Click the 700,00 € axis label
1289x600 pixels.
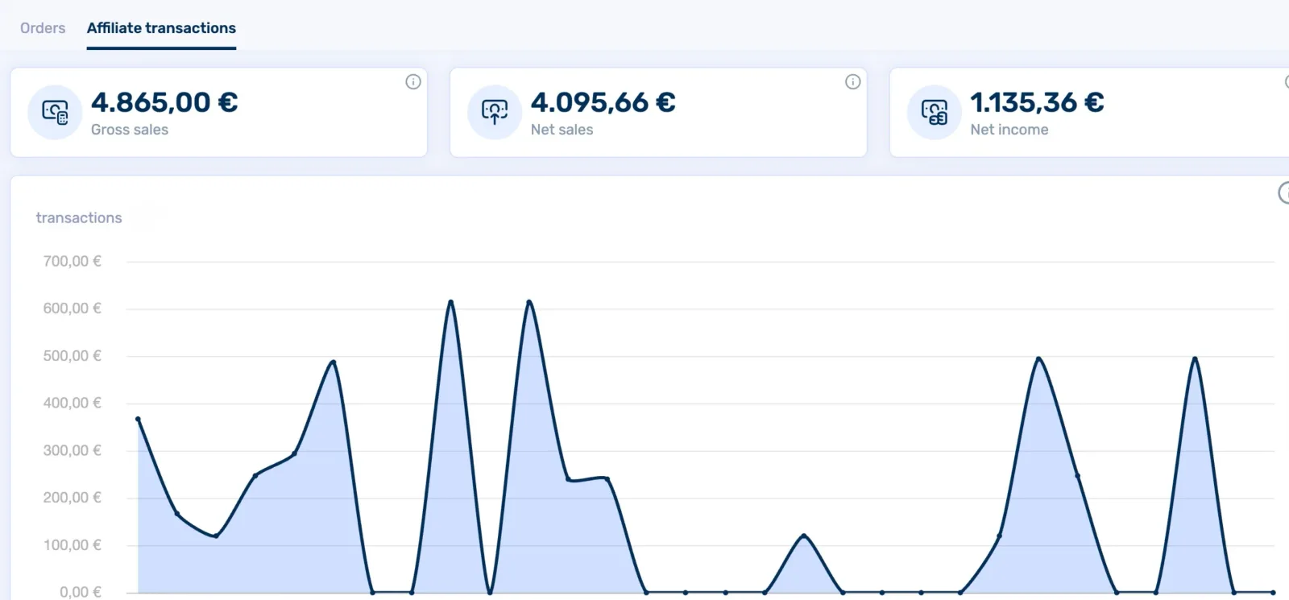click(x=73, y=261)
